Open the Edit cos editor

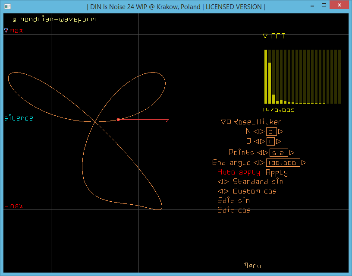pyautogui.click(x=234, y=210)
